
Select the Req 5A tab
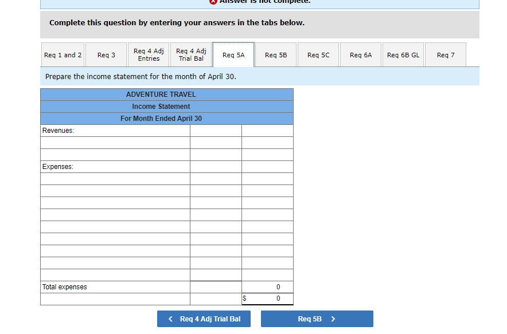233,55
